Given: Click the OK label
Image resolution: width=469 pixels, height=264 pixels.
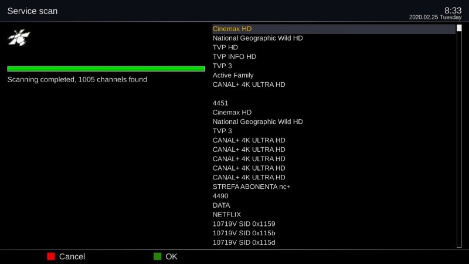Looking at the screenshot, I should pos(171,256).
